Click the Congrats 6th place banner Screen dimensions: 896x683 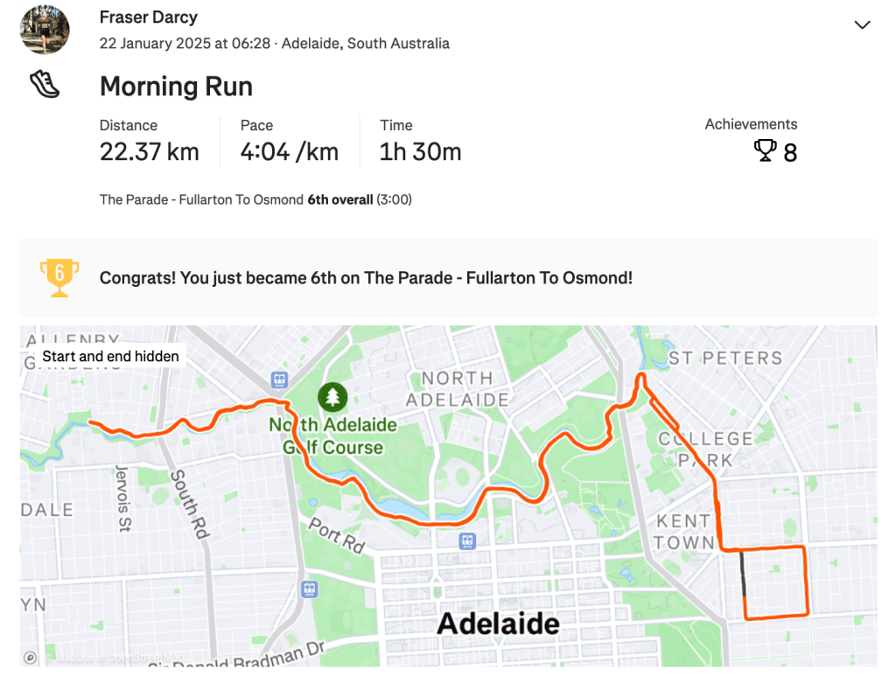click(x=366, y=278)
